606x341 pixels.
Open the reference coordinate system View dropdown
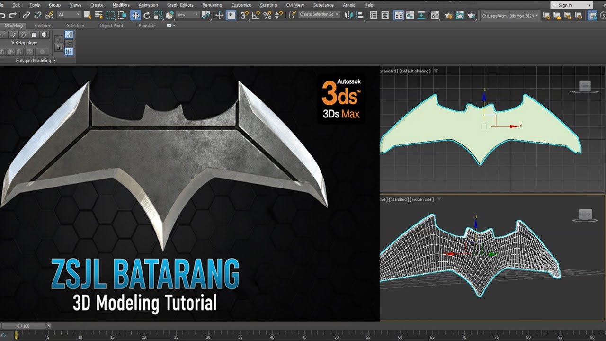187,15
